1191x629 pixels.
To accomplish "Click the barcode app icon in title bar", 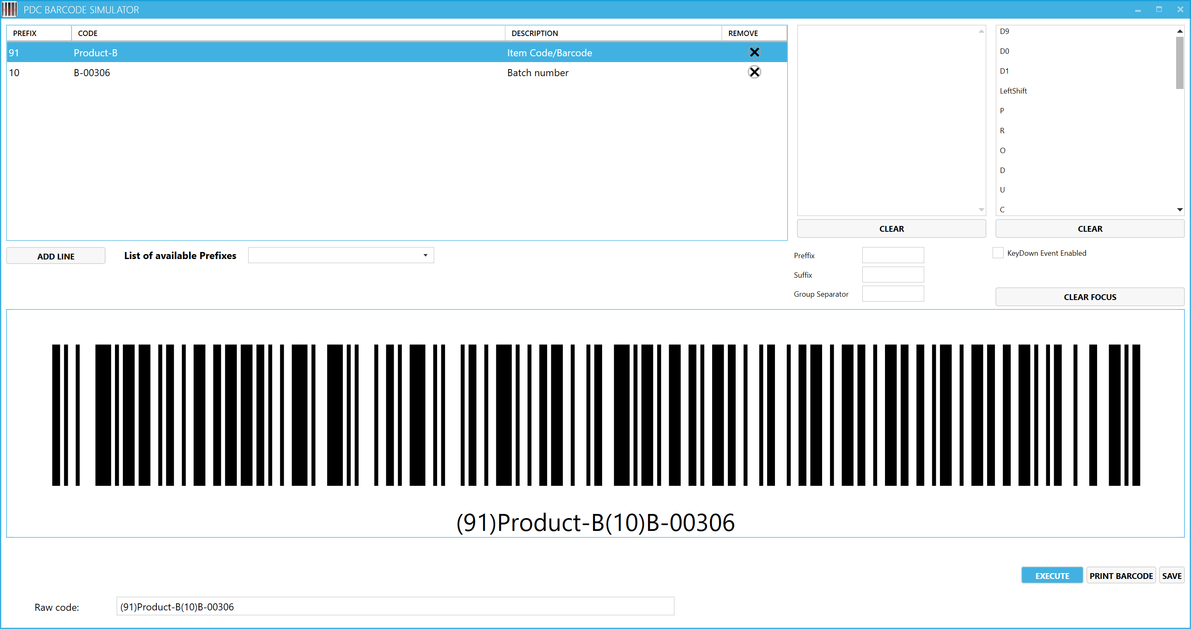I will point(9,9).
